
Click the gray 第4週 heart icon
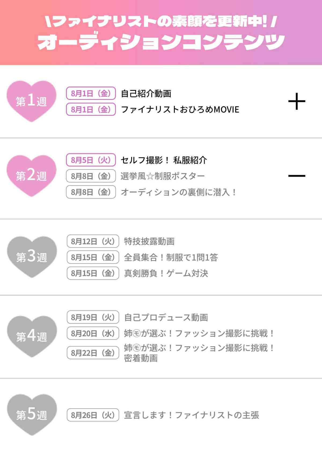32,336
